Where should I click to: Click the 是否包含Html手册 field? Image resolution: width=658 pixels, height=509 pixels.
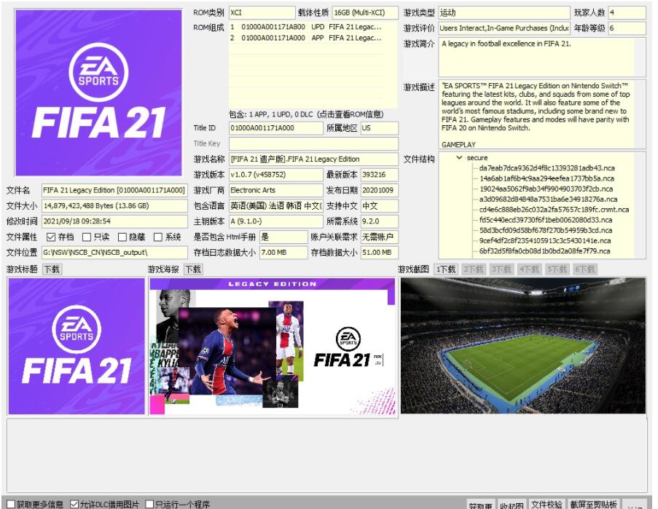point(283,237)
